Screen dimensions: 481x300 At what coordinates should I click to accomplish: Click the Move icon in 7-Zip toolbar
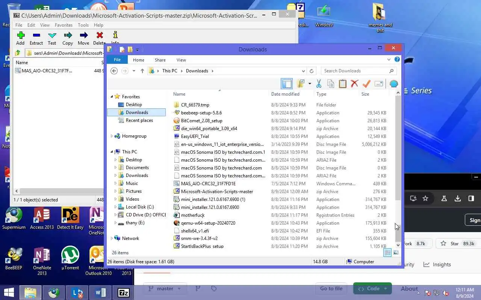tap(83, 36)
